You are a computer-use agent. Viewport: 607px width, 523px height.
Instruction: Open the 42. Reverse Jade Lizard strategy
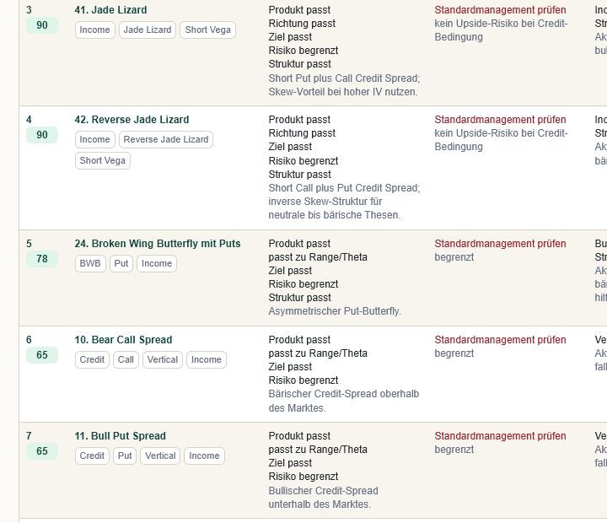tap(132, 119)
